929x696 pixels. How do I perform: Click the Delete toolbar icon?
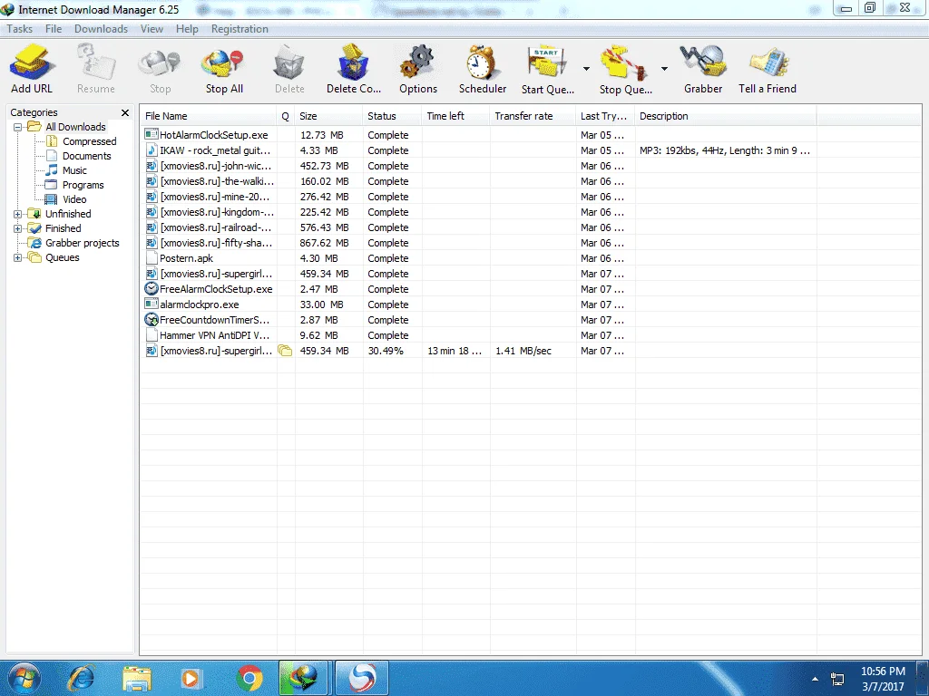[289, 63]
